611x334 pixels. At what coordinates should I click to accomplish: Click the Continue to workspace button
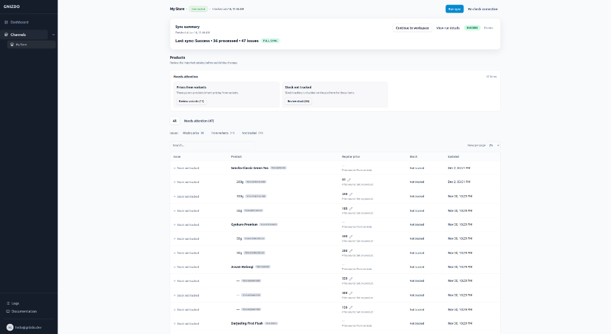click(x=412, y=28)
